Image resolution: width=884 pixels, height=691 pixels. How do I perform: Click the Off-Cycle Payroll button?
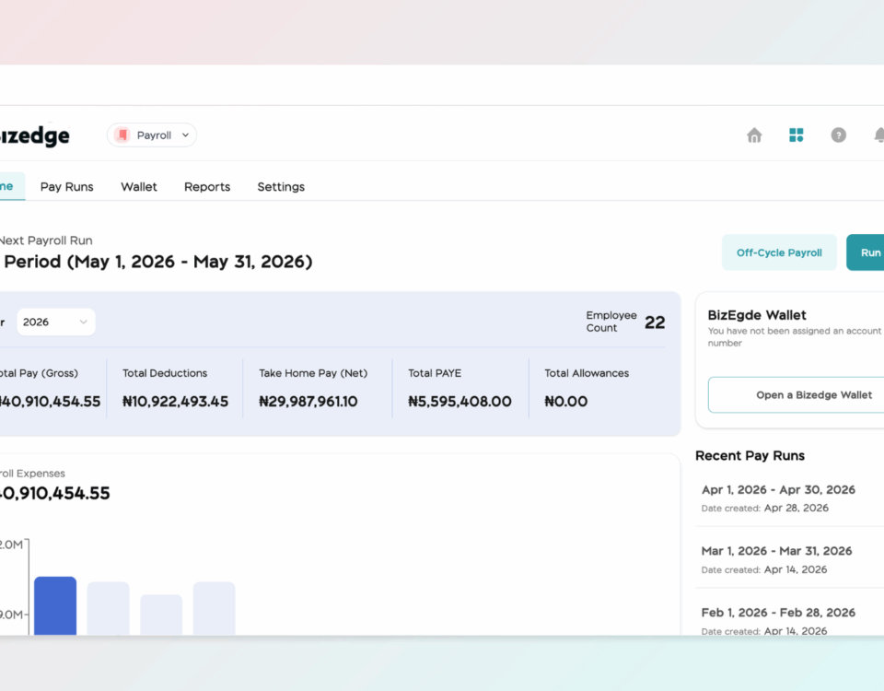pyautogui.click(x=779, y=252)
